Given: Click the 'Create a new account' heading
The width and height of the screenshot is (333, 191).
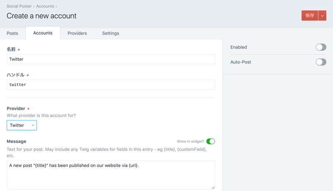Looking at the screenshot, I should 42,16.
